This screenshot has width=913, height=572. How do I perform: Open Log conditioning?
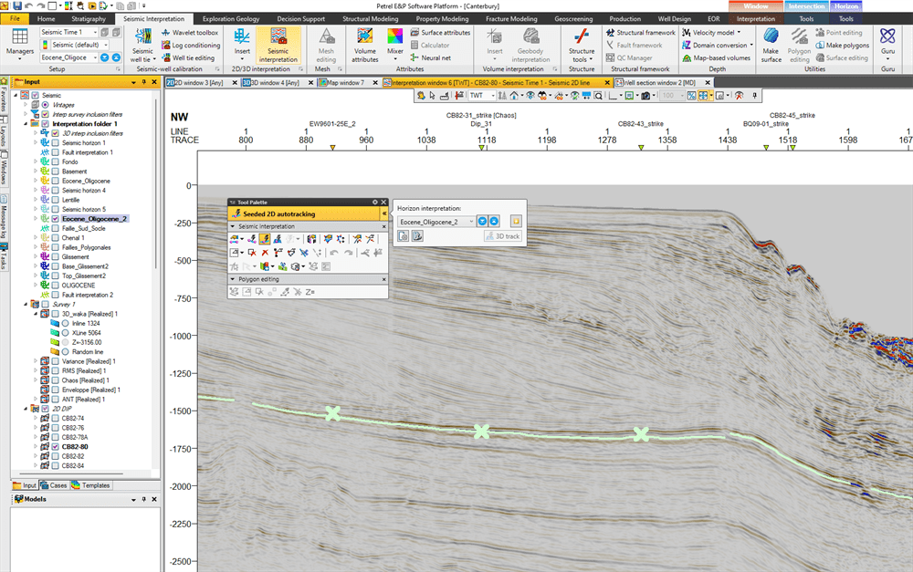pyautogui.click(x=195, y=45)
